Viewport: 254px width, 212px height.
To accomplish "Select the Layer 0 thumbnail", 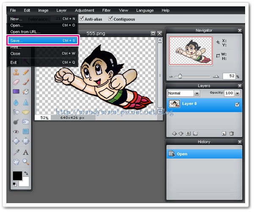I will [174, 104].
